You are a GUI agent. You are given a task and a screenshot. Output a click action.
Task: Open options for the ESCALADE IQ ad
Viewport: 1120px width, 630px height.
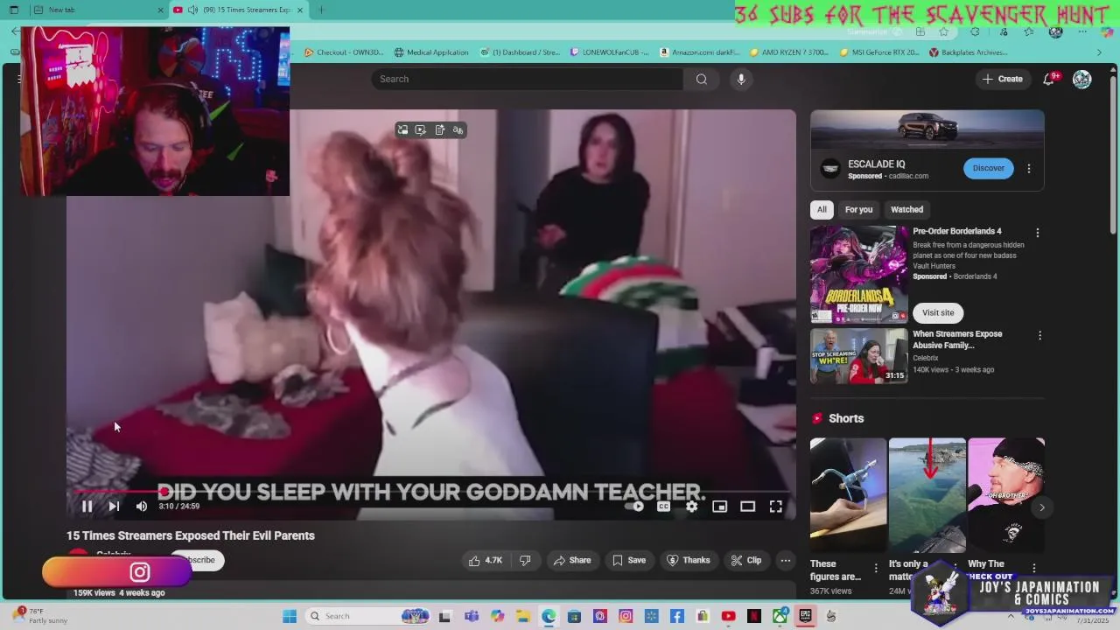(1029, 168)
